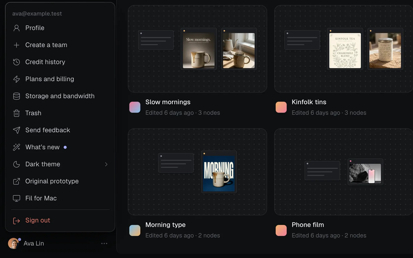Open the Phone film project title
413x258 pixels.
point(308,225)
